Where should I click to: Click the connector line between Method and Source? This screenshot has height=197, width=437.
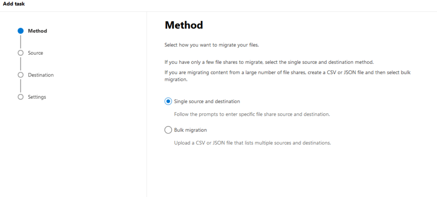click(x=20, y=42)
